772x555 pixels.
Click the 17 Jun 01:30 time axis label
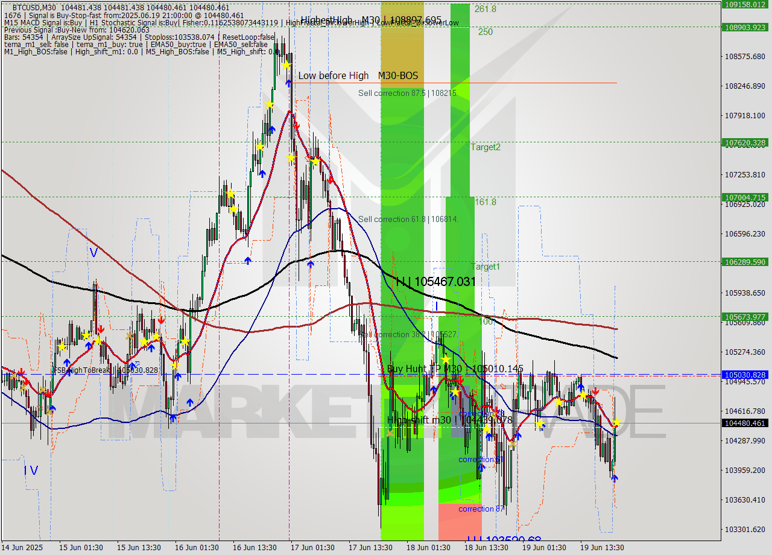click(313, 547)
